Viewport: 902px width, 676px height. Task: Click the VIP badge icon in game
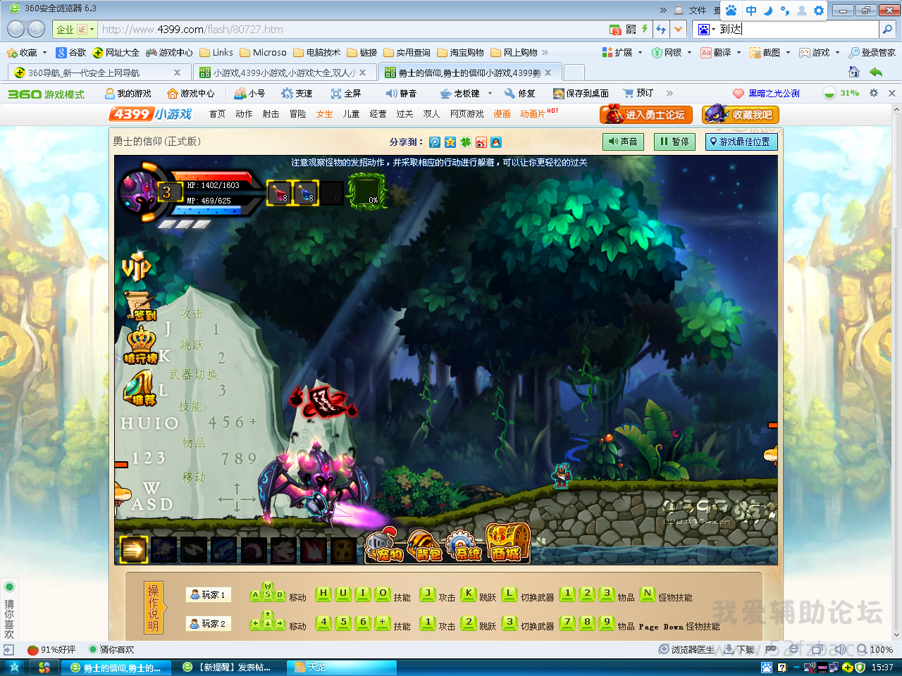click(137, 265)
